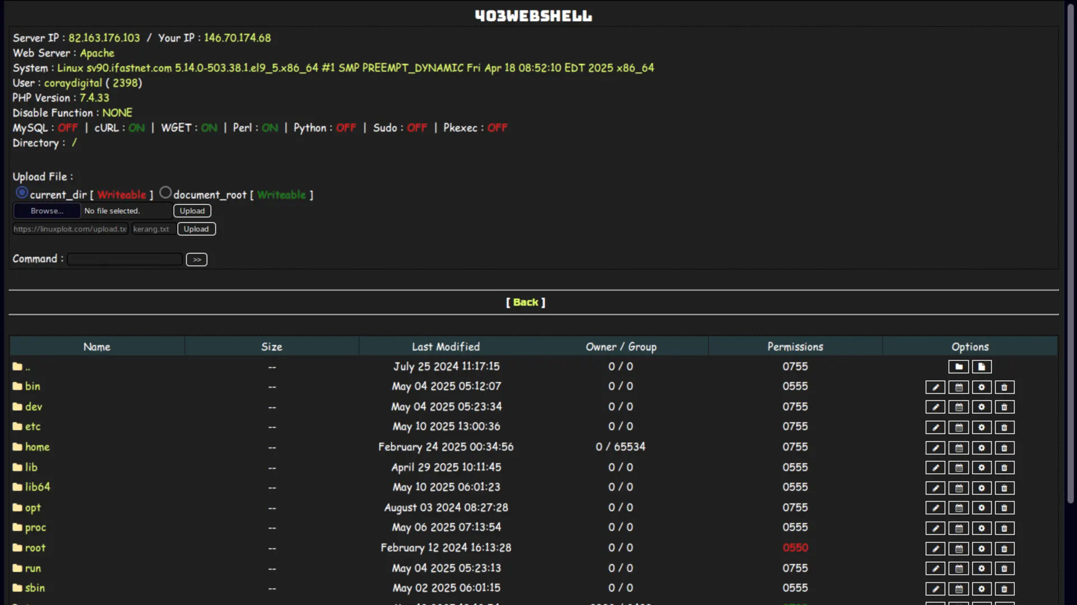Click the calendar date icon for bin
Viewport: 1077px width, 605px height.
[x=959, y=387]
